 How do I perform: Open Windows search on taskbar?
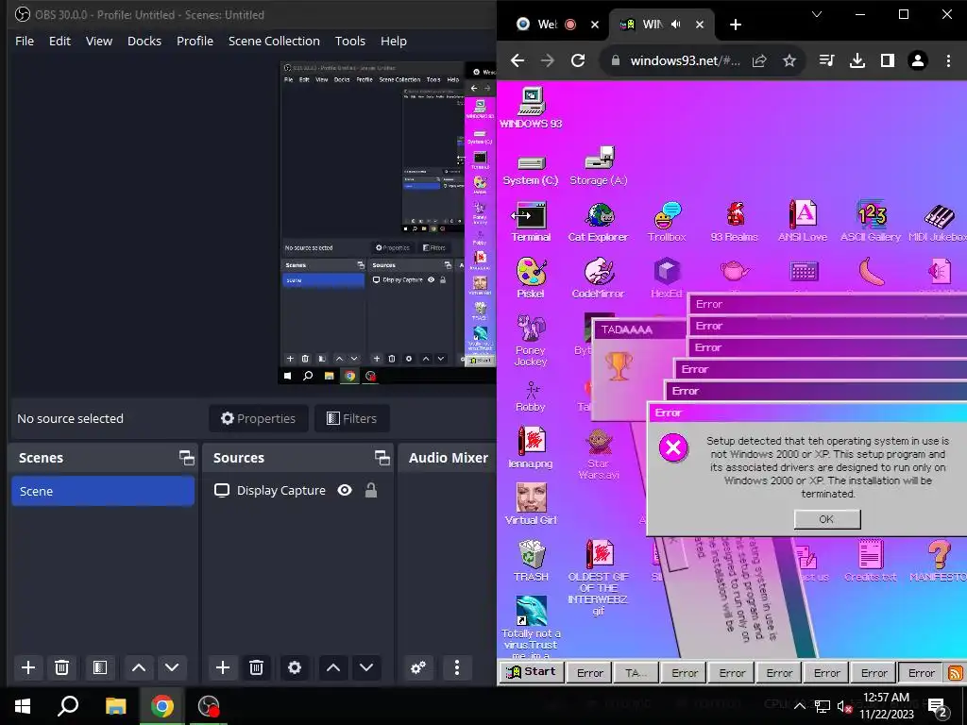[68, 706]
